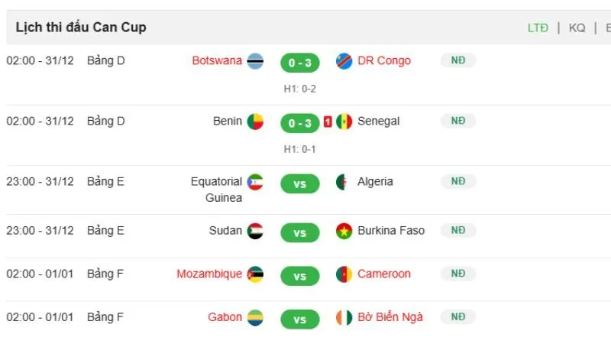Click NĐ button for Equatorial Guinea match
Image resolution: width=611 pixels, height=344 pixels.
click(458, 181)
